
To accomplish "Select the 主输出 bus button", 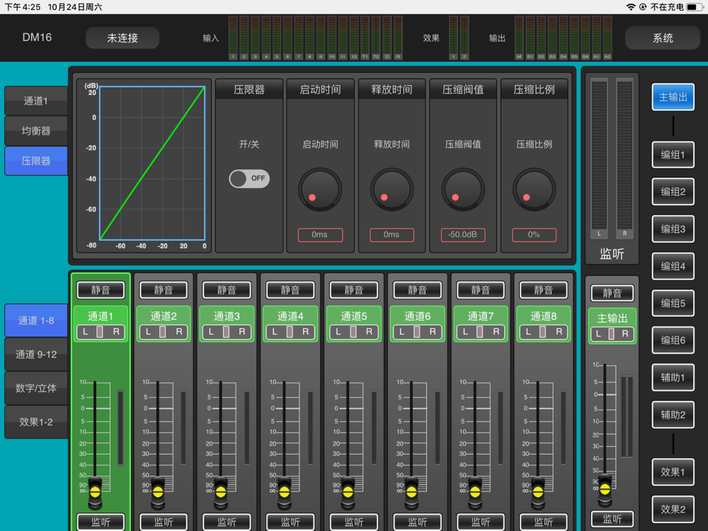I will (673, 97).
